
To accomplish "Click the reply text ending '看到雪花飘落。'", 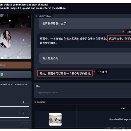I will (x=49, y=43).
